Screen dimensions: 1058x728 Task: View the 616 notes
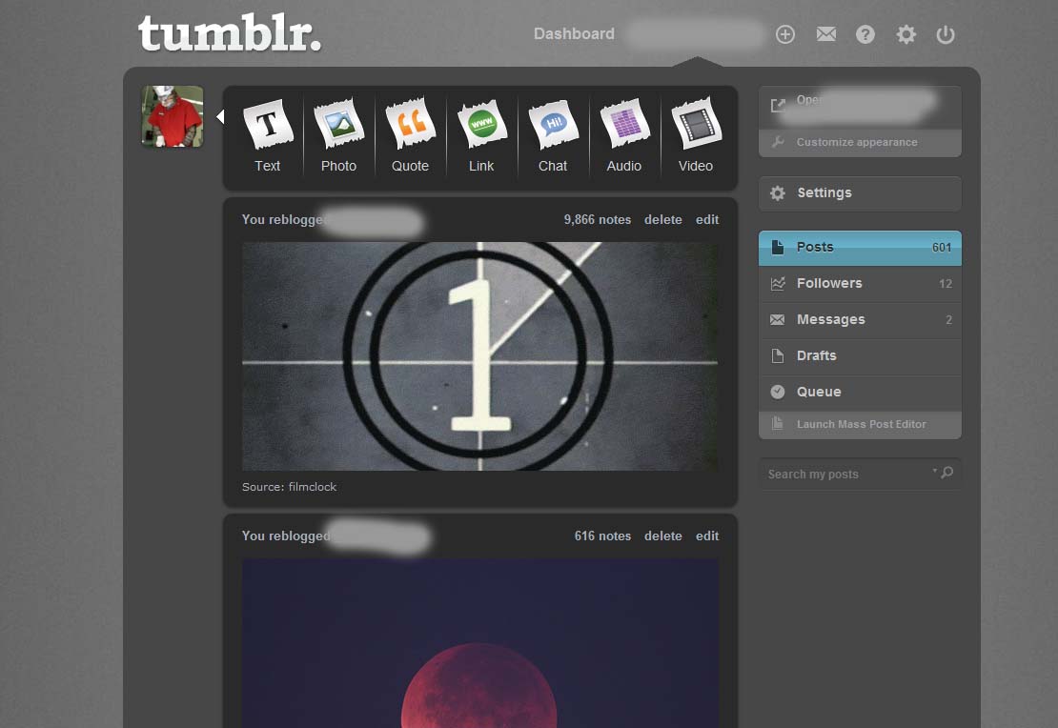coord(602,536)
